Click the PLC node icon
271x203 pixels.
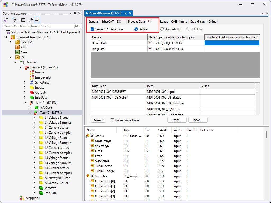[x=17, y=47]
